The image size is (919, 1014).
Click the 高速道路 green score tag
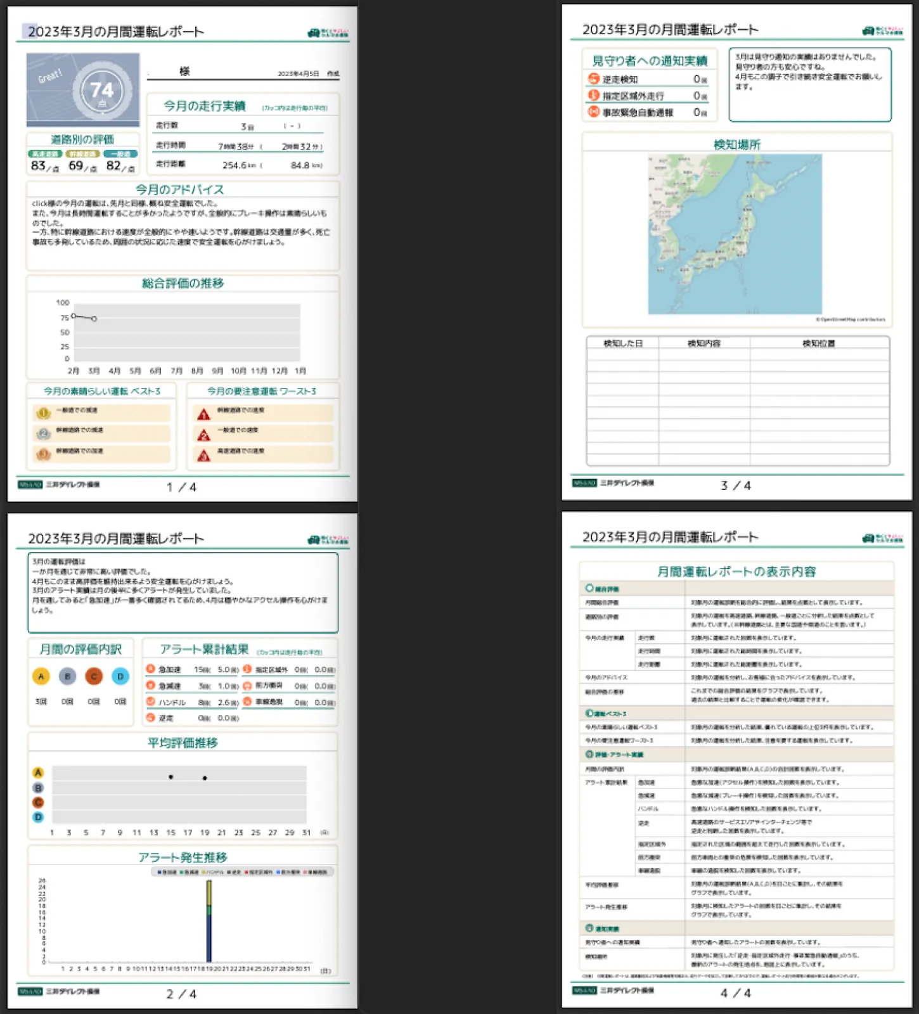coord(44,154)
